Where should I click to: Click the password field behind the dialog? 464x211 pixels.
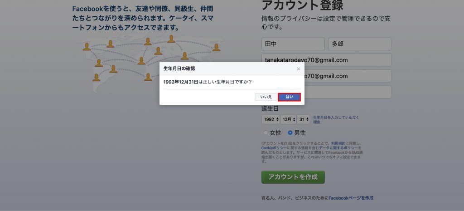348,92
